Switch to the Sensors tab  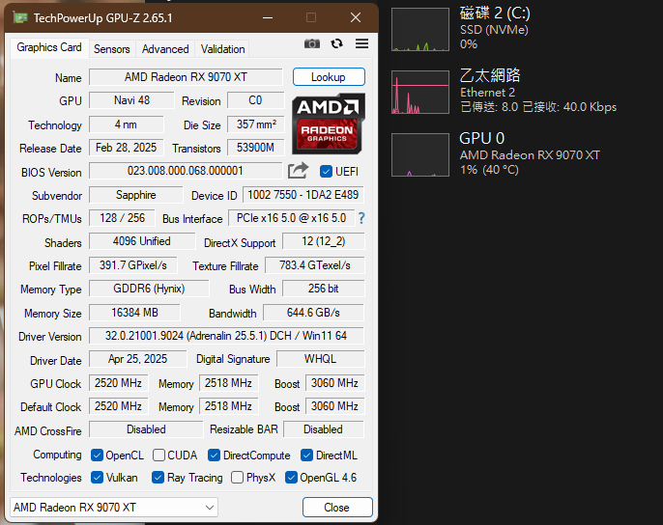tap(112, 49)
